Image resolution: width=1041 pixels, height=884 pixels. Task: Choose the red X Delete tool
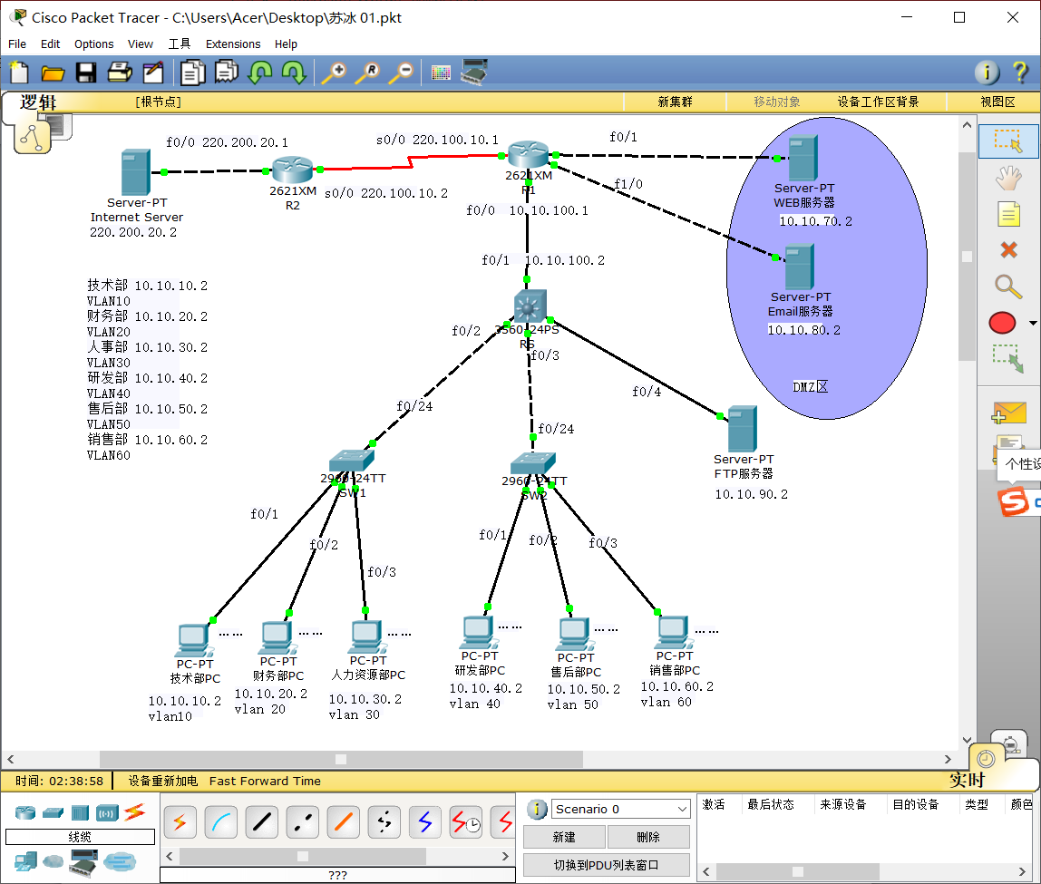tap(1008, 250)
